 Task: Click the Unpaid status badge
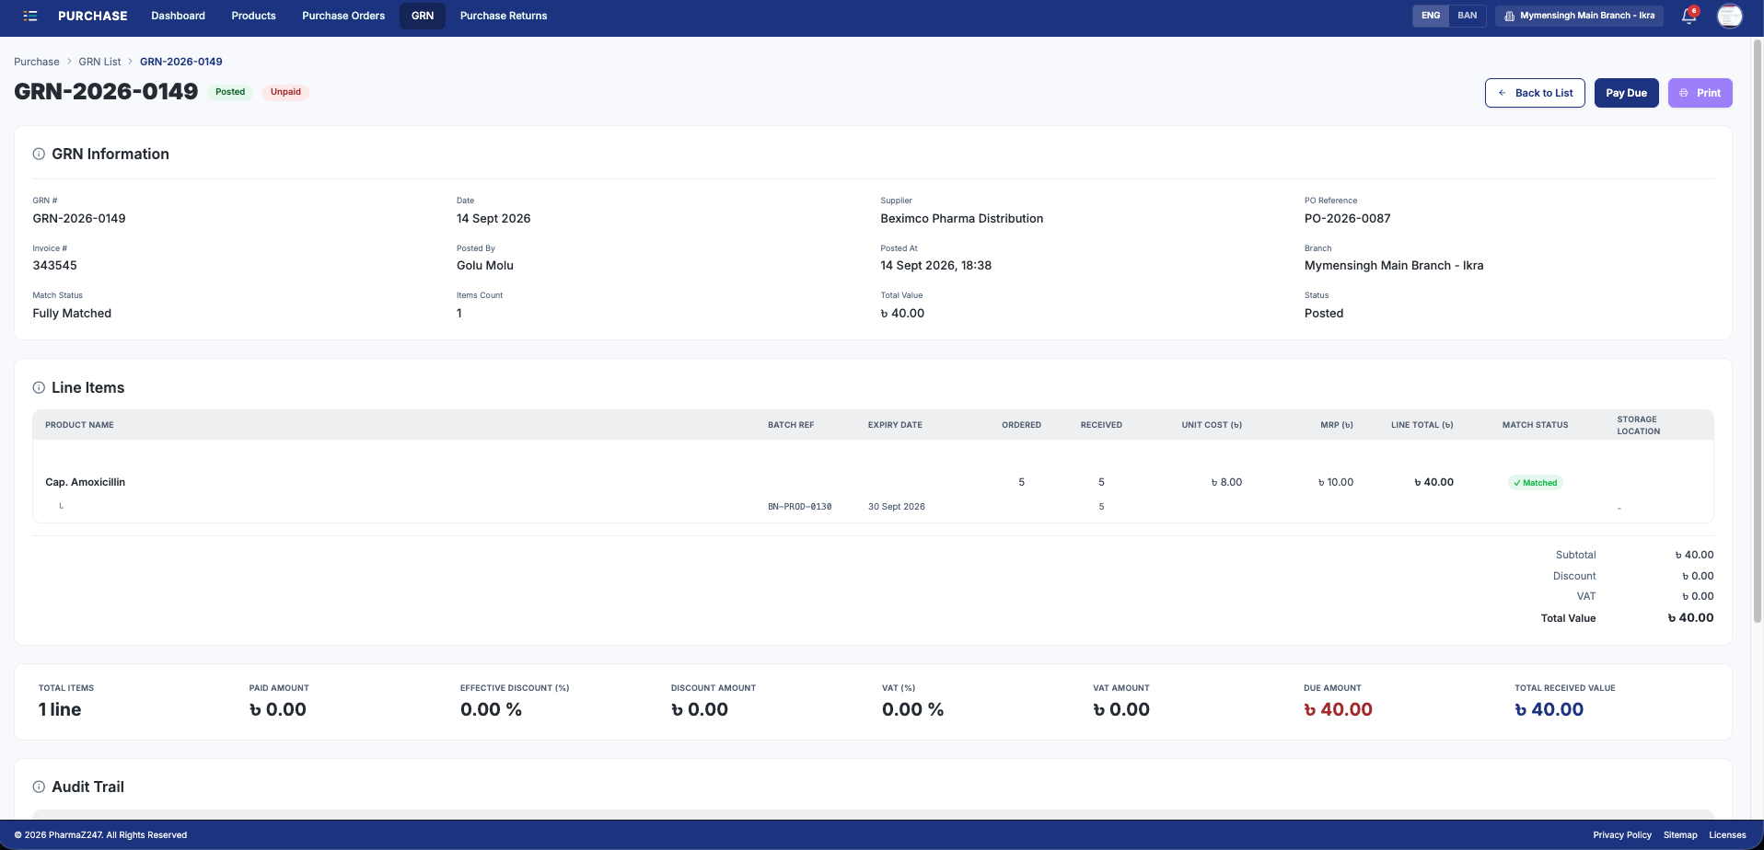point(285,92)
